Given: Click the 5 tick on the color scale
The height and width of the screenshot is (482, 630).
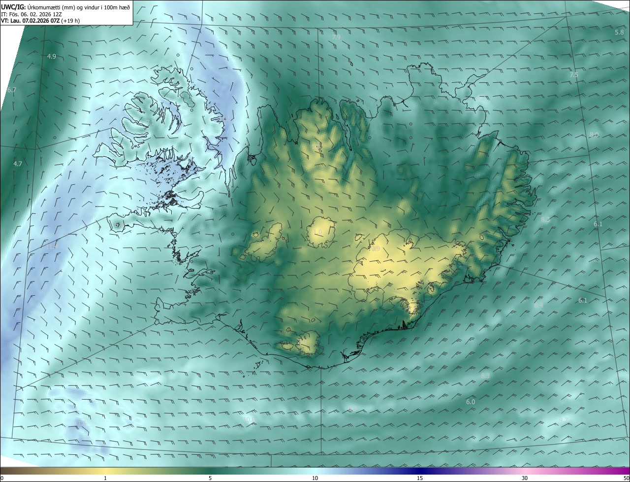Looking at the screenshot, I should coord(210,479).
